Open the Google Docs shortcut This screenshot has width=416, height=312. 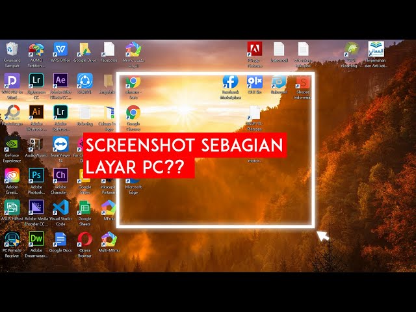[60, 239]
